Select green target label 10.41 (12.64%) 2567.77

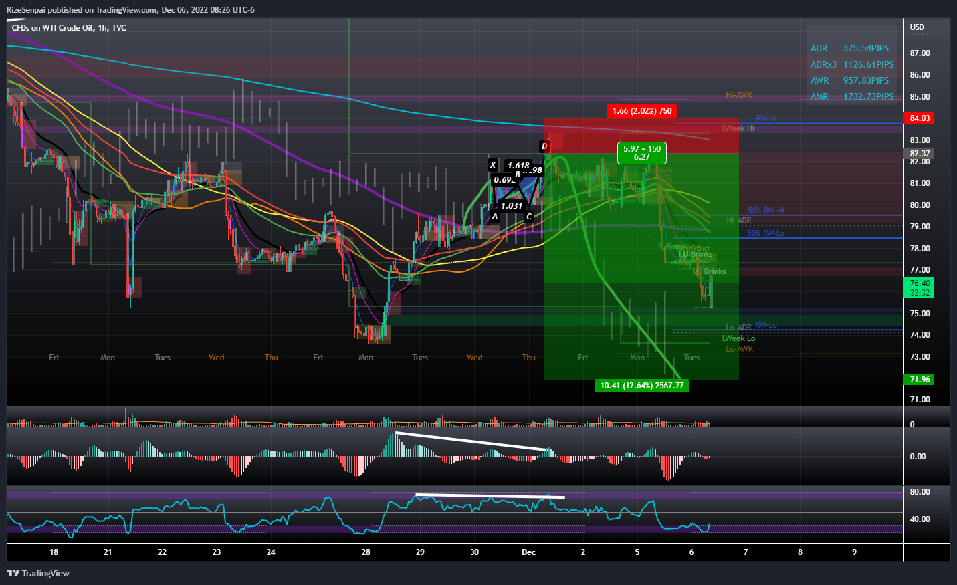pos(642,385)
